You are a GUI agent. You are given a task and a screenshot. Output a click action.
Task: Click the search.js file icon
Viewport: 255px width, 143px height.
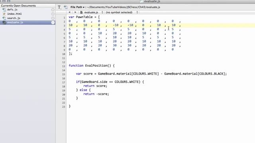pos(4,18)
